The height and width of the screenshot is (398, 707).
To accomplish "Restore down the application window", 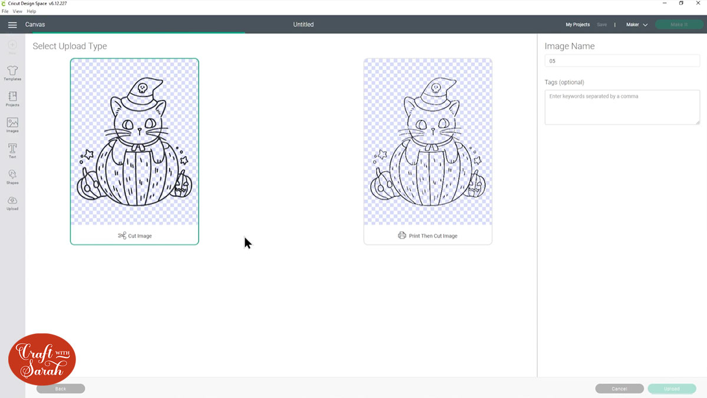I will tap(681, 4).
